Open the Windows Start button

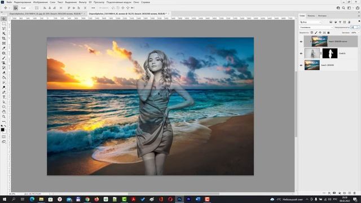point(4,199)
